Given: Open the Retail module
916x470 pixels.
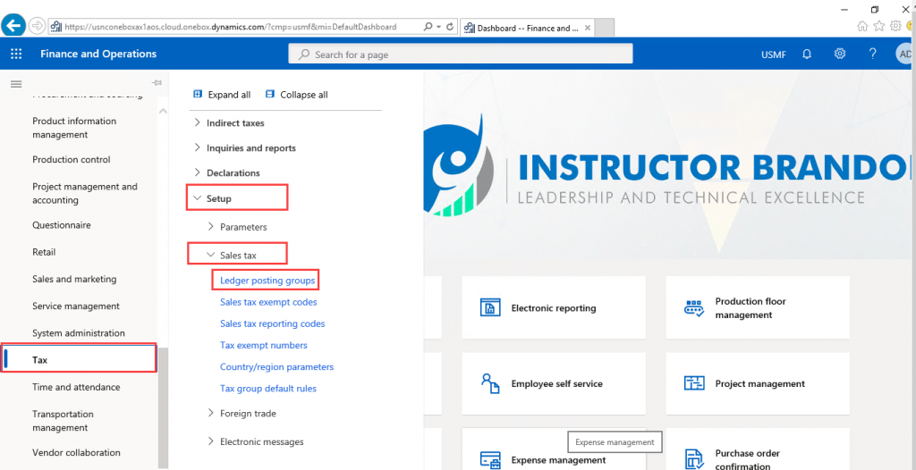Looking at the screenshot, I should (44, 252).
